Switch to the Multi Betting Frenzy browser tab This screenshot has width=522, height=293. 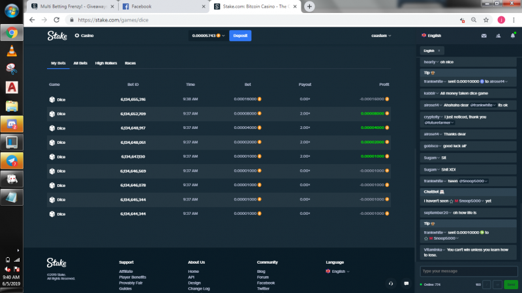(x=72, y=7)
